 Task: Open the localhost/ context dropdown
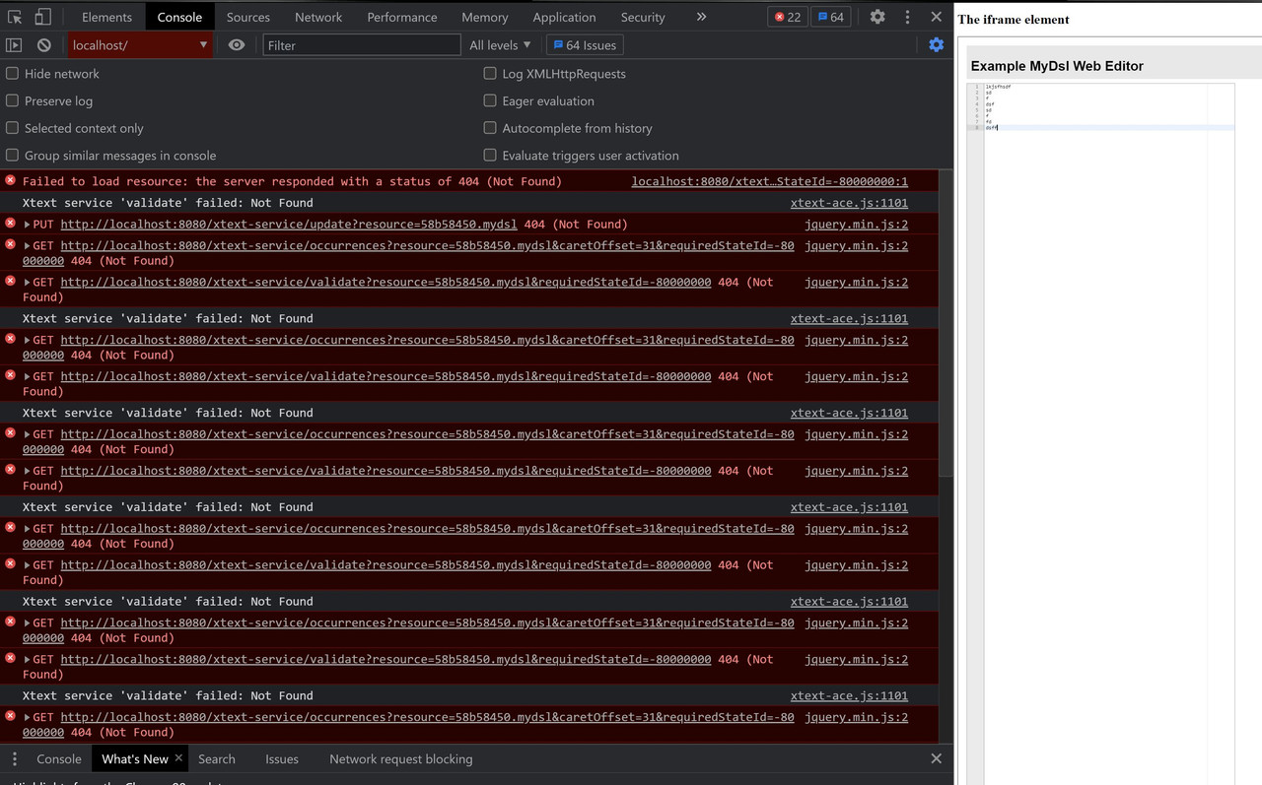click(140, 45)
